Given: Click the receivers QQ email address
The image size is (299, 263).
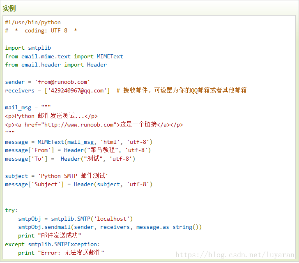Looking at the screenshot, I should [x=77, y=90].
